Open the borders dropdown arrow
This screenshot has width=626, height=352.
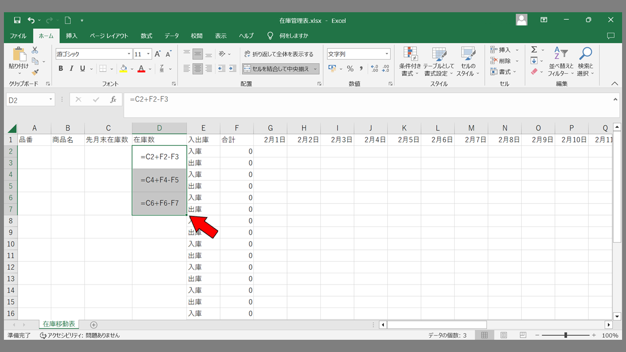112,69
